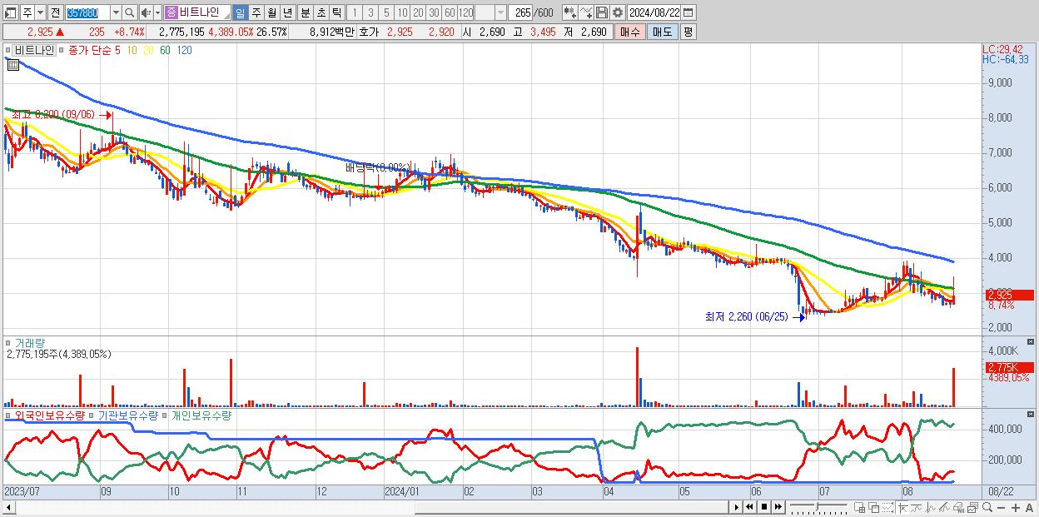The width and height of the screenshot is (1039, 517).
Task: Click stop button in replay controls
Action: pos(763,507)
